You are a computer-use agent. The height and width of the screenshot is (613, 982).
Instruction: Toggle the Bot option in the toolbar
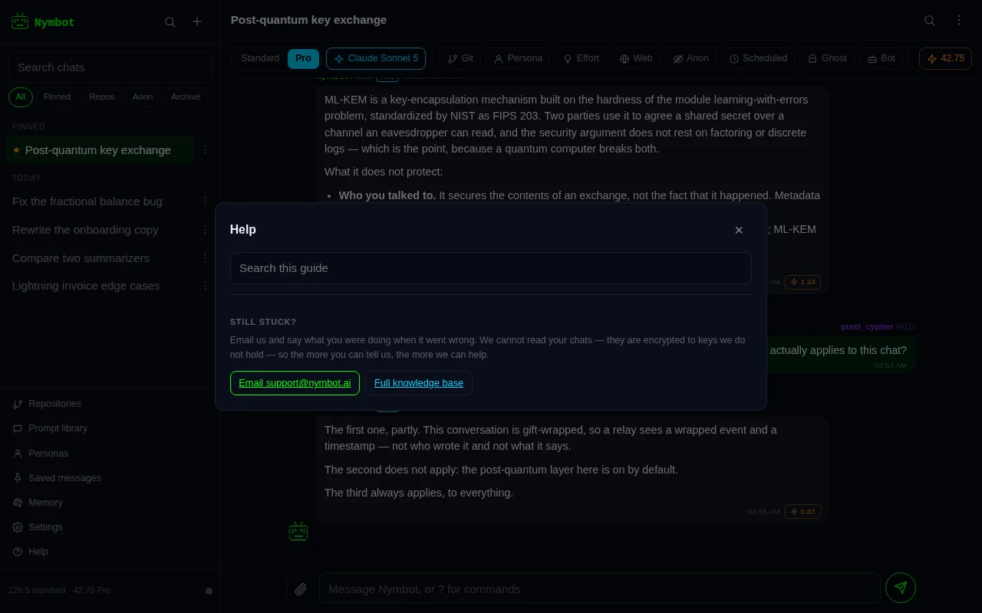click(x=881, y=58)
